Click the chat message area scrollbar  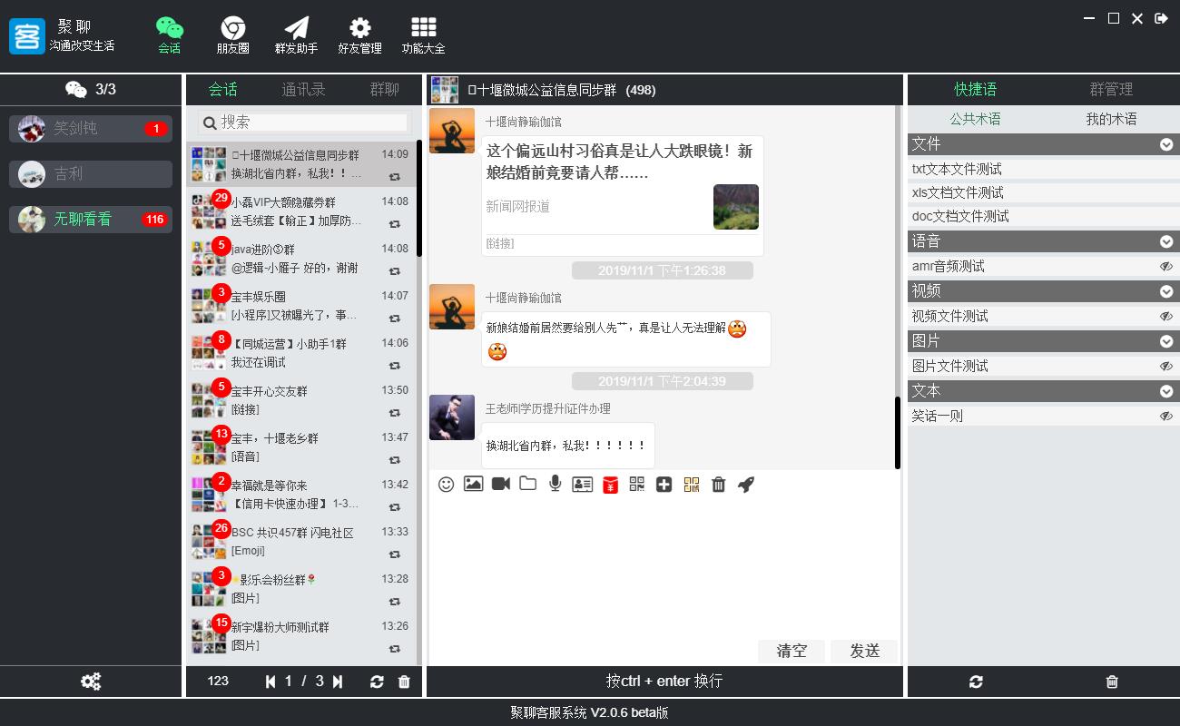tap(898, 432)
